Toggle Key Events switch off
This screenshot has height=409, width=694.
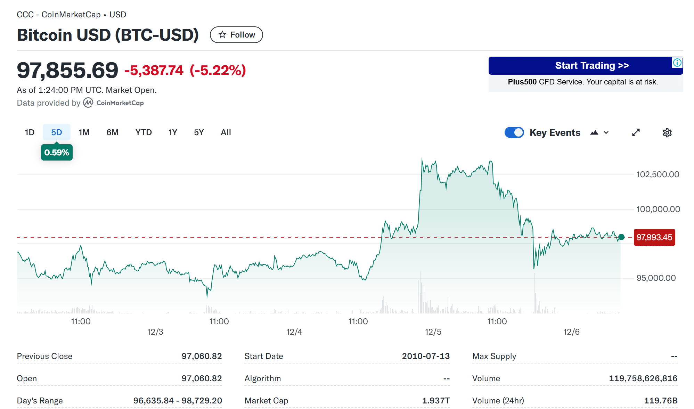coord(514,133)
